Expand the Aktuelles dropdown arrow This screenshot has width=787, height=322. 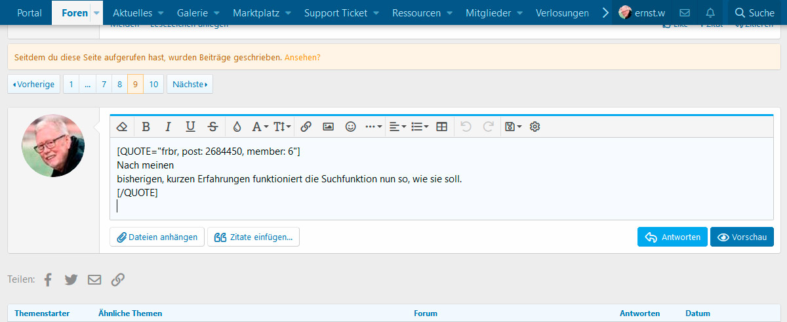pos(162,12)
